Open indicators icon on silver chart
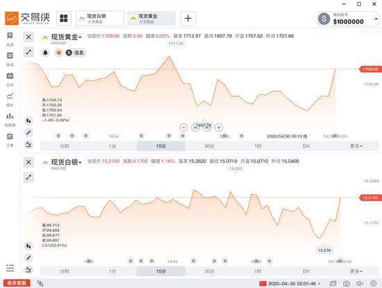This screenshot has height=288, width=382. tap(28, 269)
